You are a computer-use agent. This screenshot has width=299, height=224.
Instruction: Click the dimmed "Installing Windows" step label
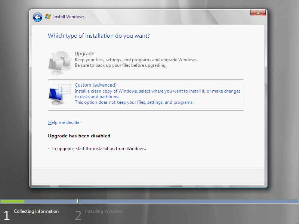(x=104, y=211)
